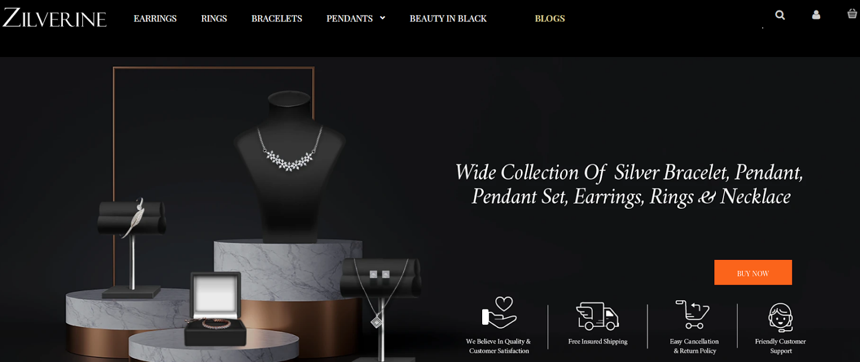The height and width of the screenshot is (362, 860).
Task: Open the Rings category
Action: (x=214, y=18)
